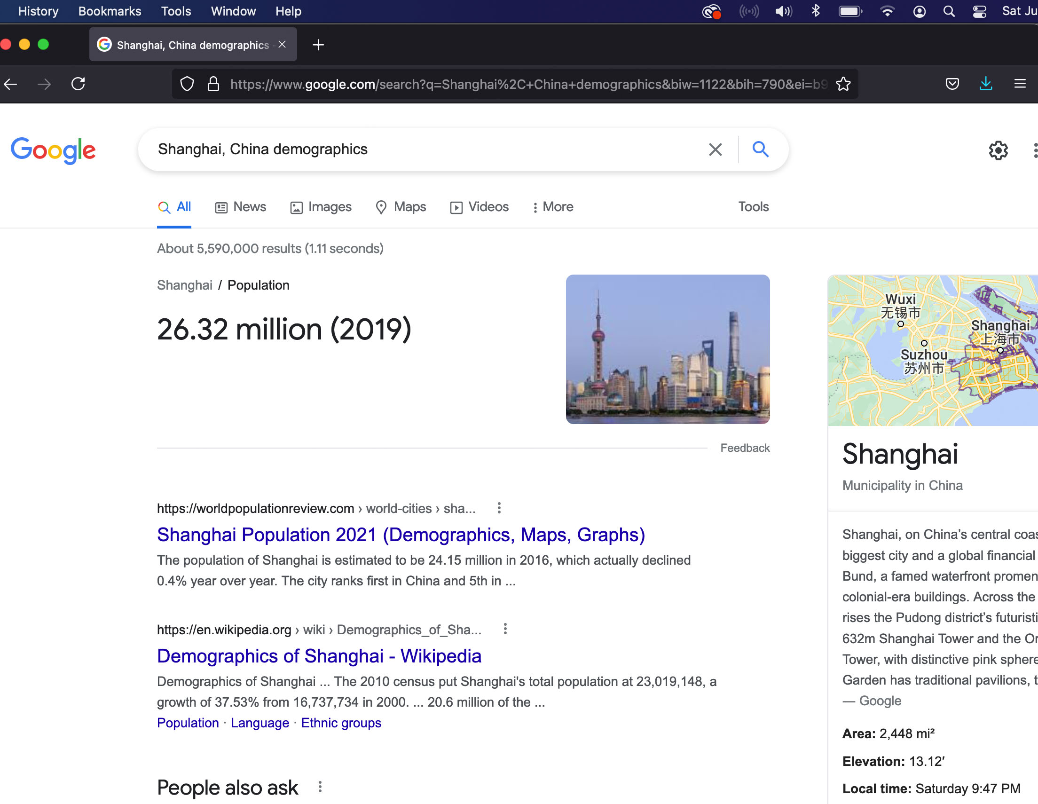The width and height of the screenshot is (1038, 804).
Task: Switch to the Maps tab
Action: coord(401,207)
